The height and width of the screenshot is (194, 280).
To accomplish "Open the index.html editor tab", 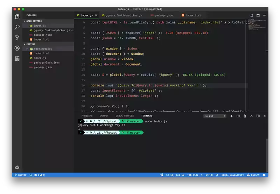I will [191, 15].
